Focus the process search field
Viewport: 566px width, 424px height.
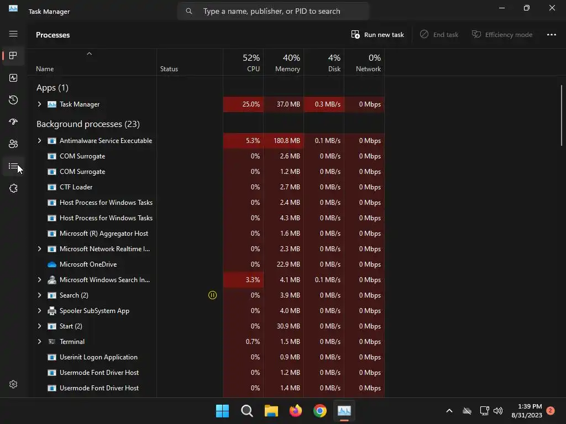click(x=273, y=11)
